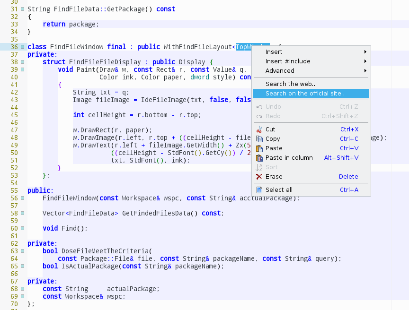Click the Paste in column icon
The height and width of the screenshot is (310, 409).
tap(259, 158)
